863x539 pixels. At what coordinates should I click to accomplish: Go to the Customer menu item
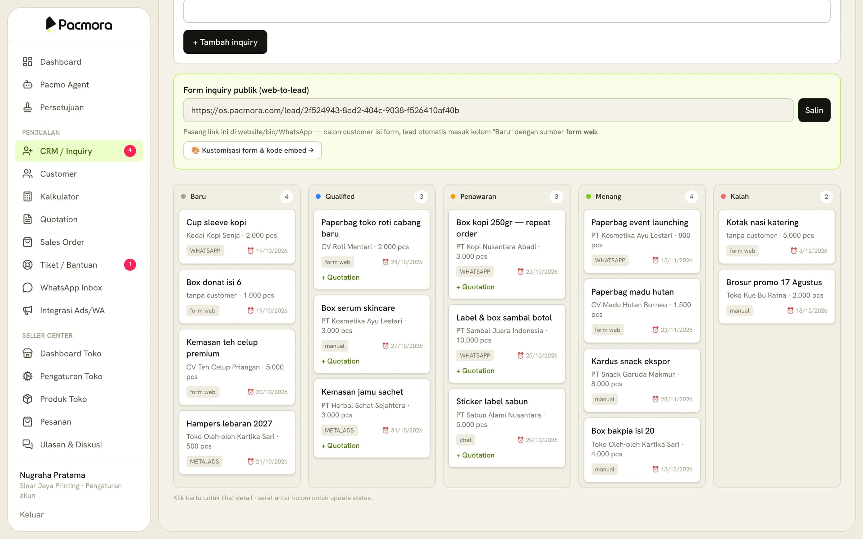click(x=79, y=174)
